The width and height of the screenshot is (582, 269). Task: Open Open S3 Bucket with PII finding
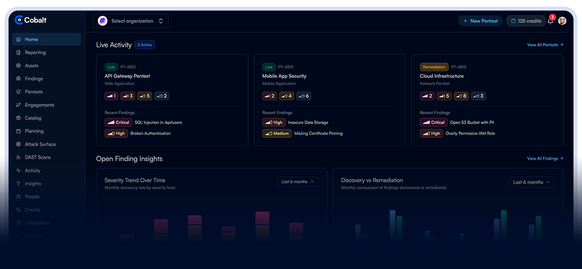point(472,122)
